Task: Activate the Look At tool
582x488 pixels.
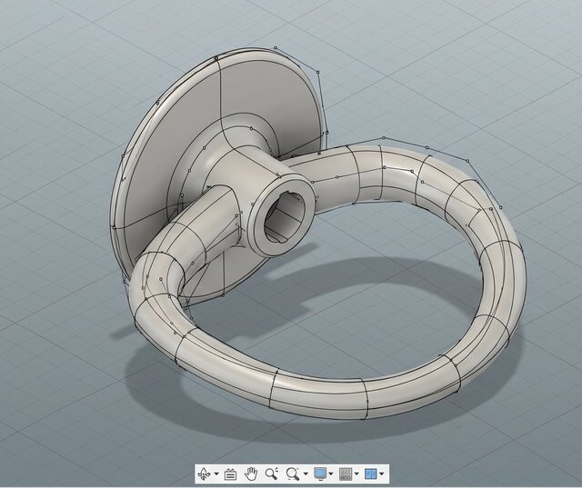Action: tap(230, 473)
